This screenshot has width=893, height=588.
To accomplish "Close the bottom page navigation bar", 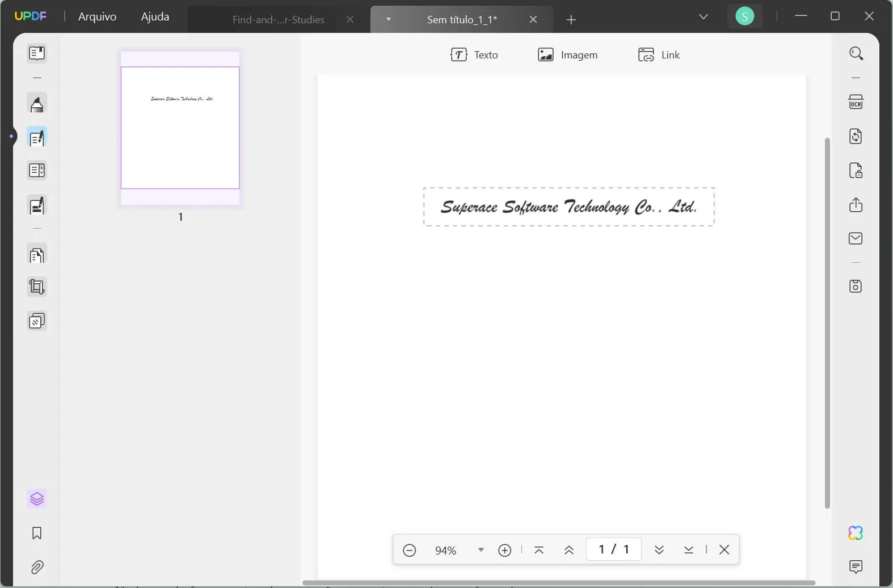I will pos(724,549).
